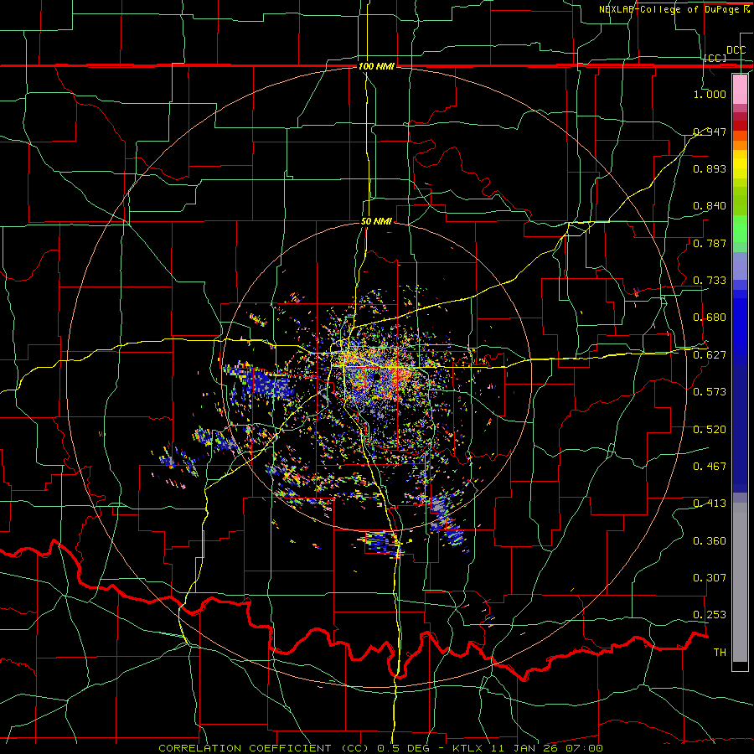Click the Correlation Coefficient caption at the bottom
The height and width of the screenshot is (754, 754).
[x=381, y=748]
